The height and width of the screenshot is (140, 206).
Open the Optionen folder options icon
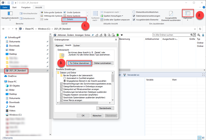pyautogui.click(x=188, y=13)
